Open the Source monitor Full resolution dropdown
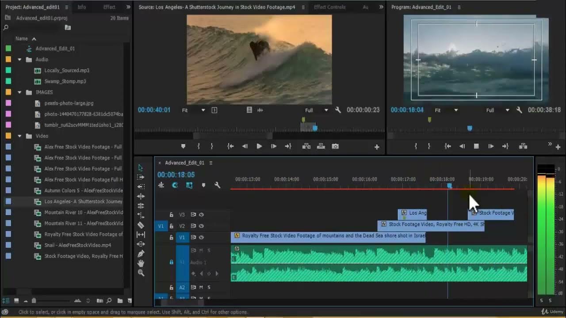The width and height of the screenshot is (566, 318). tap(317, 110)
